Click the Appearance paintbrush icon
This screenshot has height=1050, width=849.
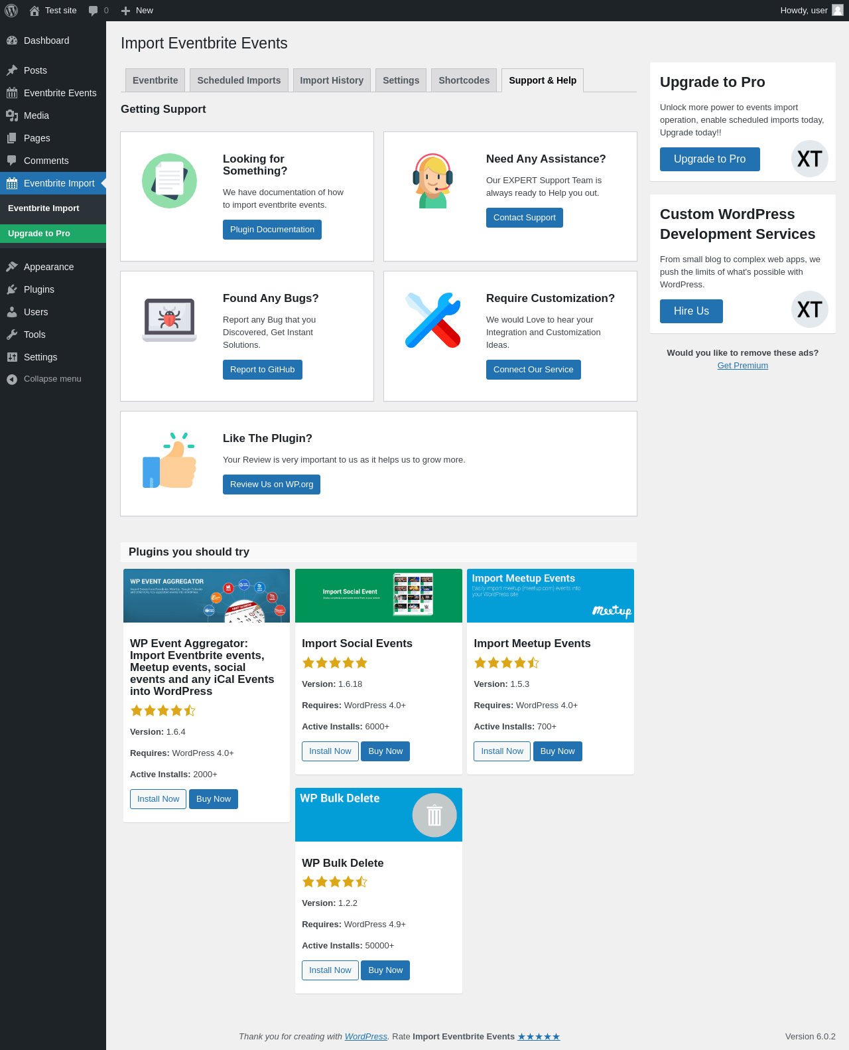[12, 267]
